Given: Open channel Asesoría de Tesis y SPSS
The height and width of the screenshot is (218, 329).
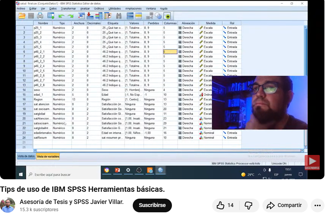Looking at the screenshot, I should tap(72, 202).
